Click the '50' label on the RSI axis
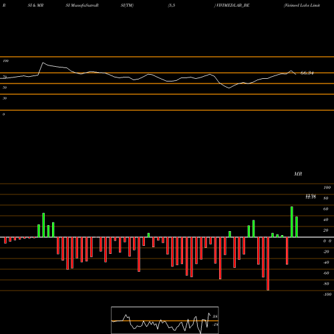Viewport: 334px width, 334px height. pyautogui.click(x=5, y=88)
